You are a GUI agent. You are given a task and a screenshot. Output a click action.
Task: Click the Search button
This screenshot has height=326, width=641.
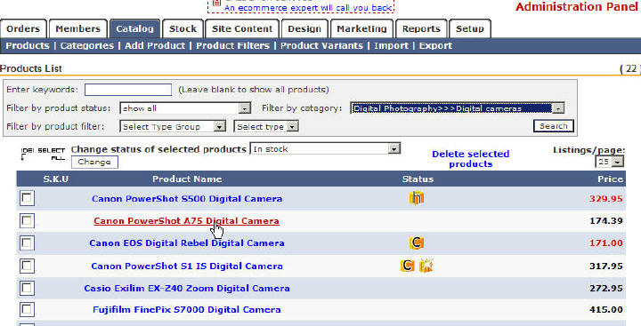554,126
